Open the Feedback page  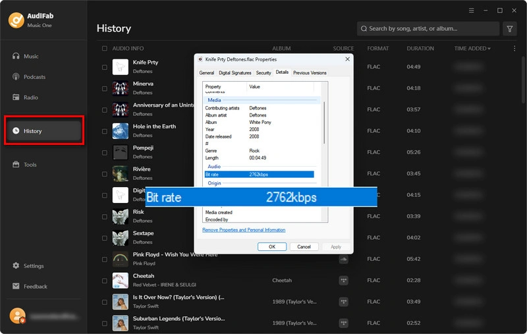[x=30, y=286]
